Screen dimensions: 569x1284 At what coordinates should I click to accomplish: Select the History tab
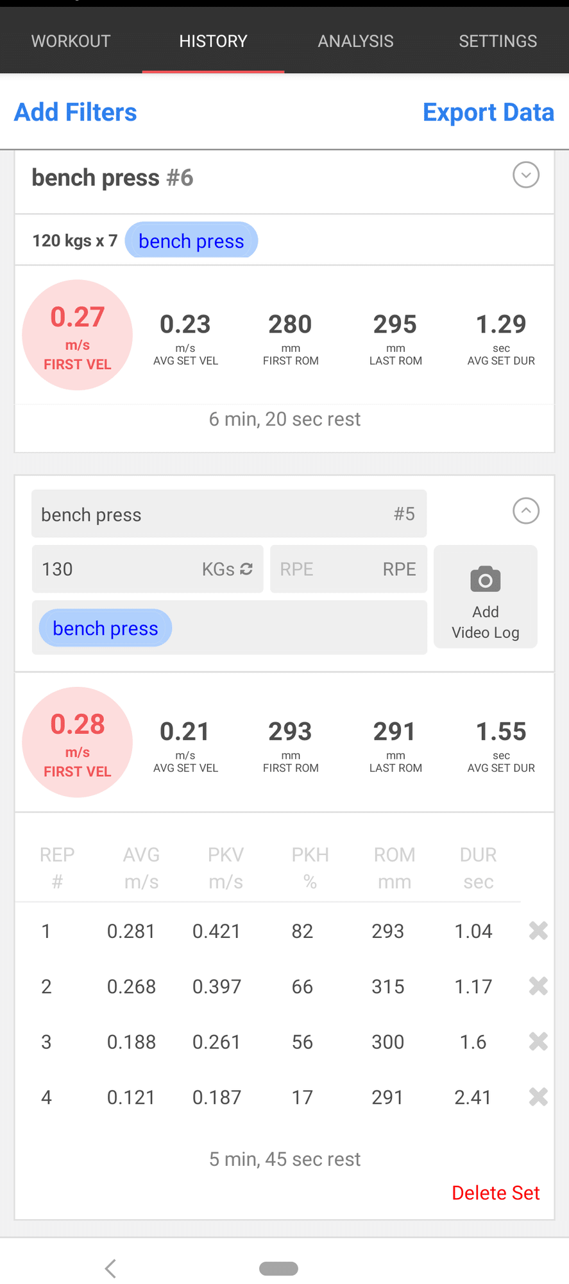pos(213,41)
